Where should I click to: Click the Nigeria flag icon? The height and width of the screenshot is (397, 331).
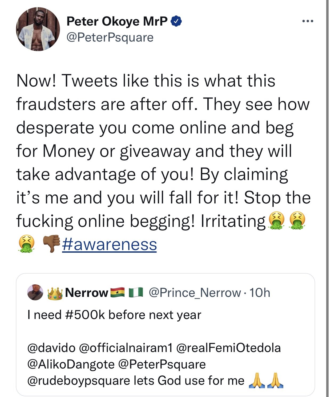(x=136, y=292)
